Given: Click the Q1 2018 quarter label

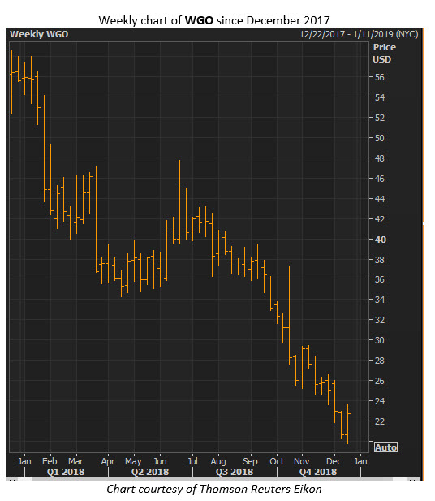Looking at the screenshot, I should 66,472.
